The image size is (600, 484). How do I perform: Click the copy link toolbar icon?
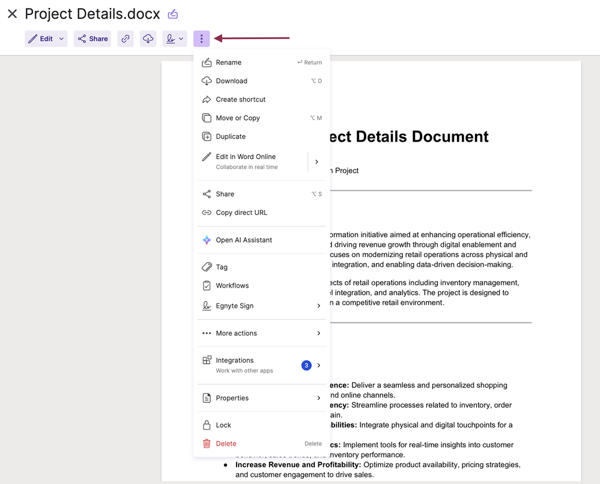[126, 38]
